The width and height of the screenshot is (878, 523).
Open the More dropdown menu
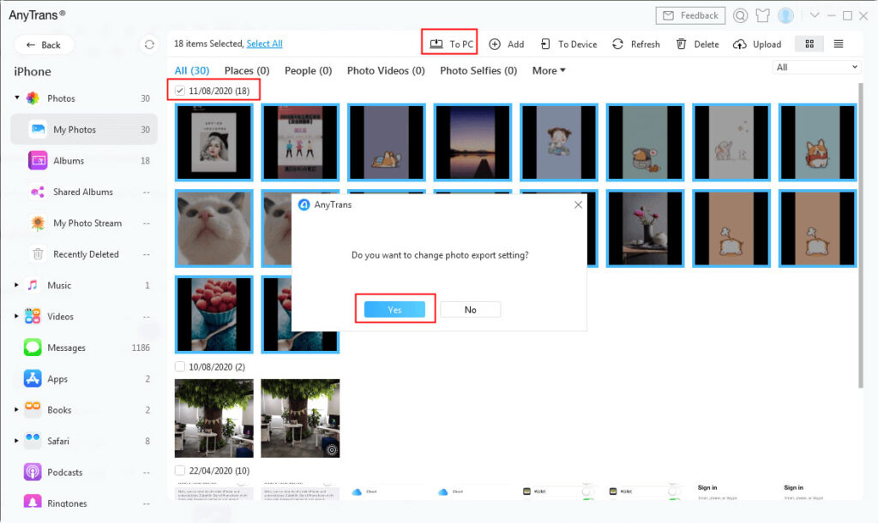pos(549,70)
